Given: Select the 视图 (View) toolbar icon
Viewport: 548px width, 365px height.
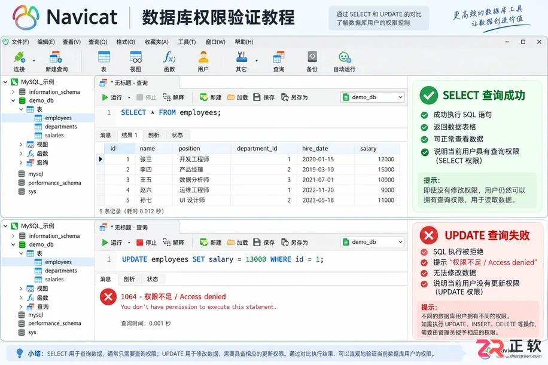Looking at the screenshot, I should click(x=136, y=62).
